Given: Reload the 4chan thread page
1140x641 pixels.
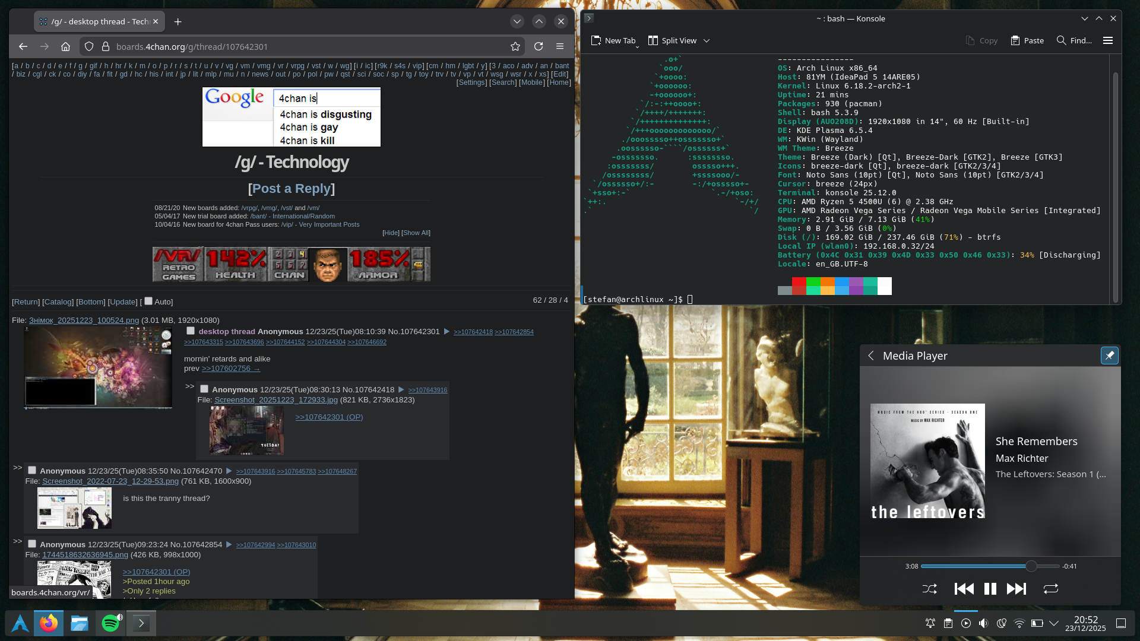Looking at the screenshot, I should coord(539,46).
